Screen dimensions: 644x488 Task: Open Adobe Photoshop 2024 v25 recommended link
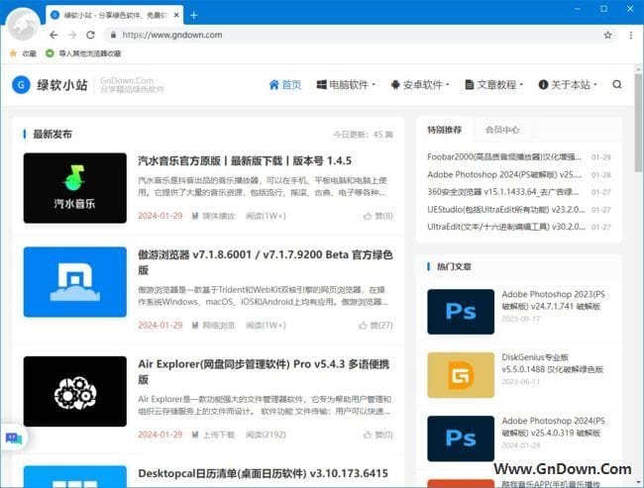tap(504, 175)
